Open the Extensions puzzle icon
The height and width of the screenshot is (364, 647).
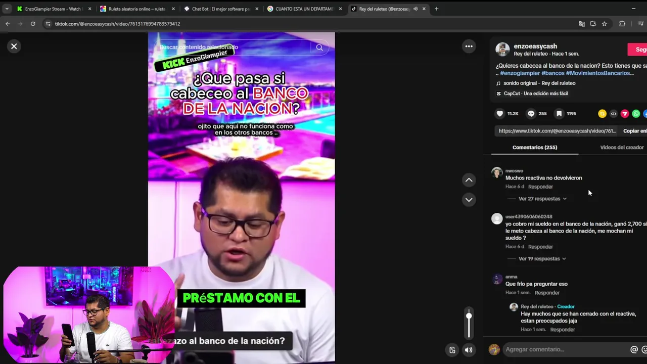pos(622,24)
